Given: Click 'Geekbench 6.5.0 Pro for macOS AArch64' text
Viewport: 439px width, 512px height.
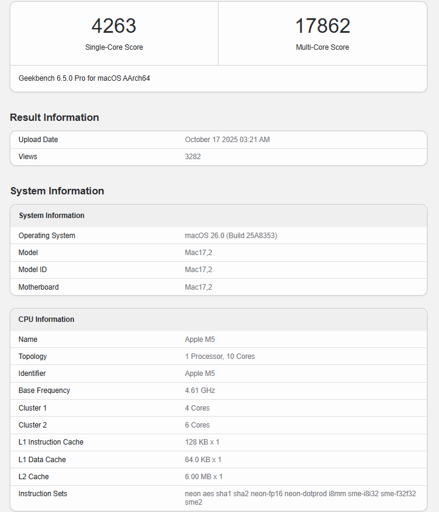Looking at the screenshot, I should 84,78.
